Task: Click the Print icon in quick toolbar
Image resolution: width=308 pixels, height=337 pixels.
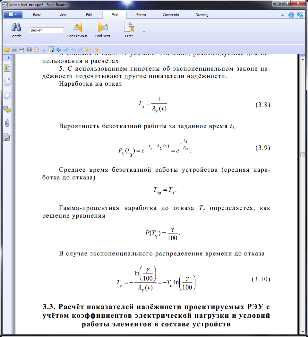Action: (22, 50)
